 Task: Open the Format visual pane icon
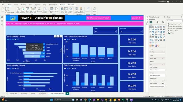(x=157, y=22)
